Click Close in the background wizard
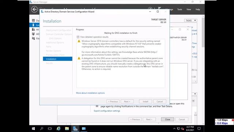Screen dimensions: 234x132 point(167,120)
